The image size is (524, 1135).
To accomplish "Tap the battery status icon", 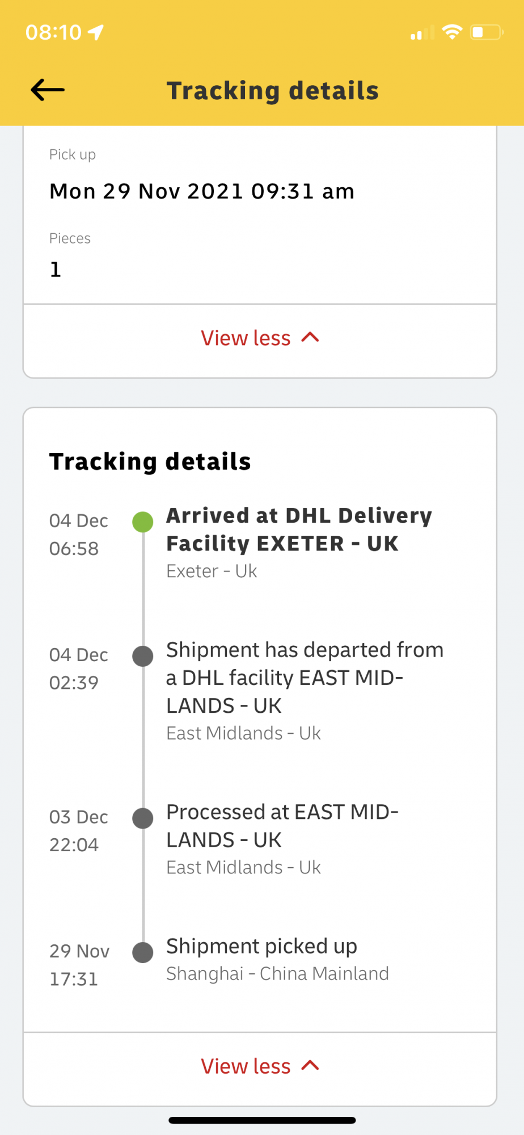I will tap(487, 32).
